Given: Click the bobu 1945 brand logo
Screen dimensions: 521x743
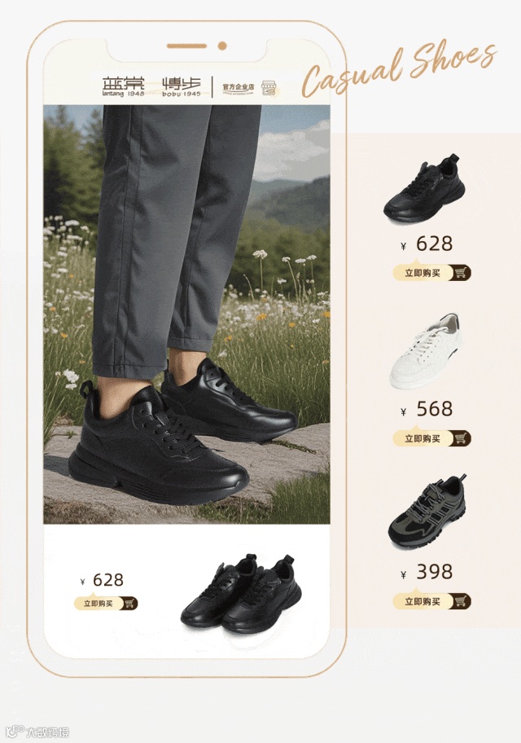Looking at the screenshot, I should pos(182,87).
